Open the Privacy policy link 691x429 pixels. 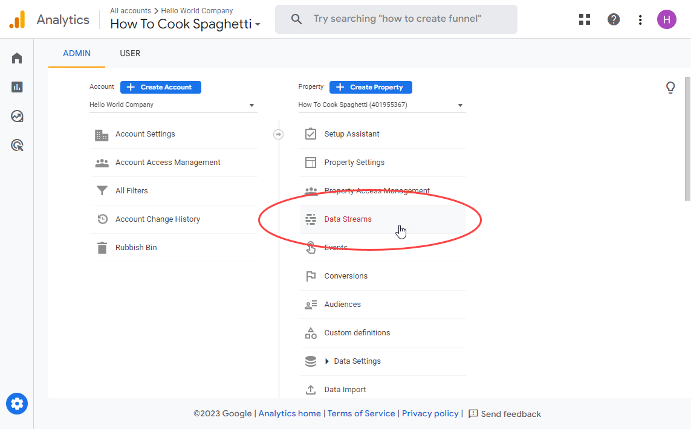tap(430, 414)
